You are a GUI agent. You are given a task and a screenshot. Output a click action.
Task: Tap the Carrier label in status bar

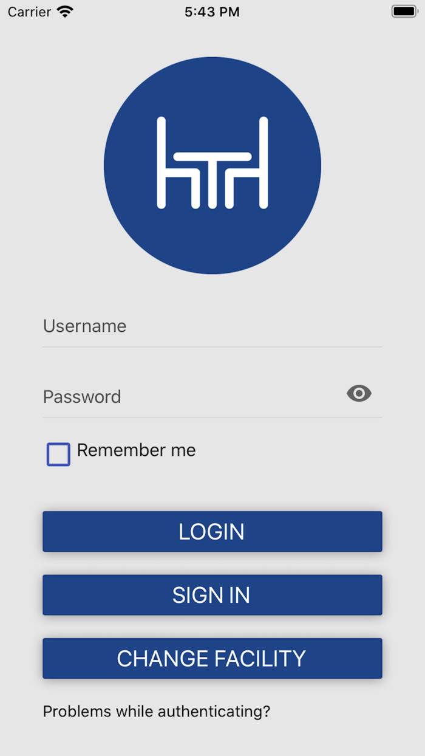pyautogui.click(x=29, y=12)
